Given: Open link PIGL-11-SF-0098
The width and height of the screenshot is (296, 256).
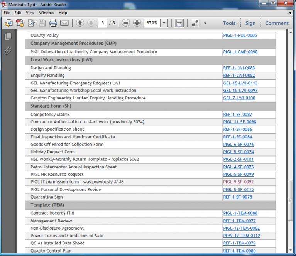Looking at the screenshot, I should (x=240, y=122).
